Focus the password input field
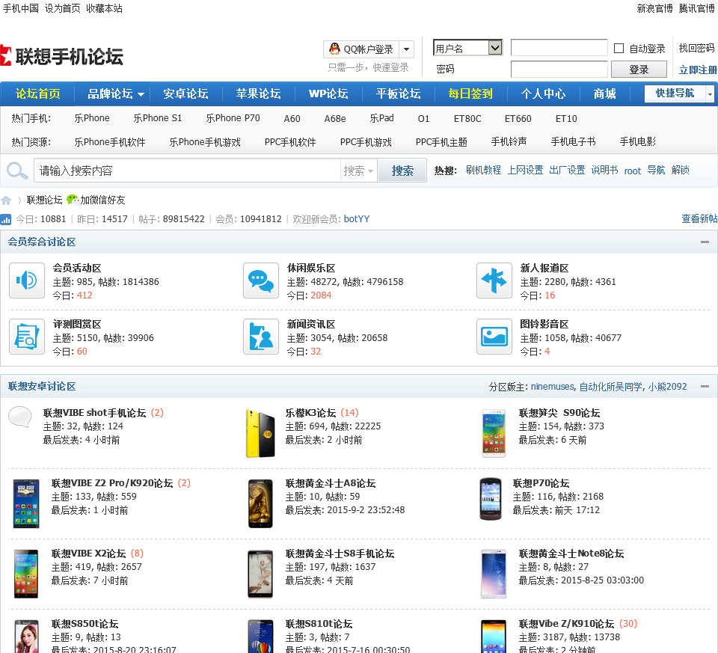The width and height of the screenshot is (718, 653). pyautogui.click(x=559, y=70)
